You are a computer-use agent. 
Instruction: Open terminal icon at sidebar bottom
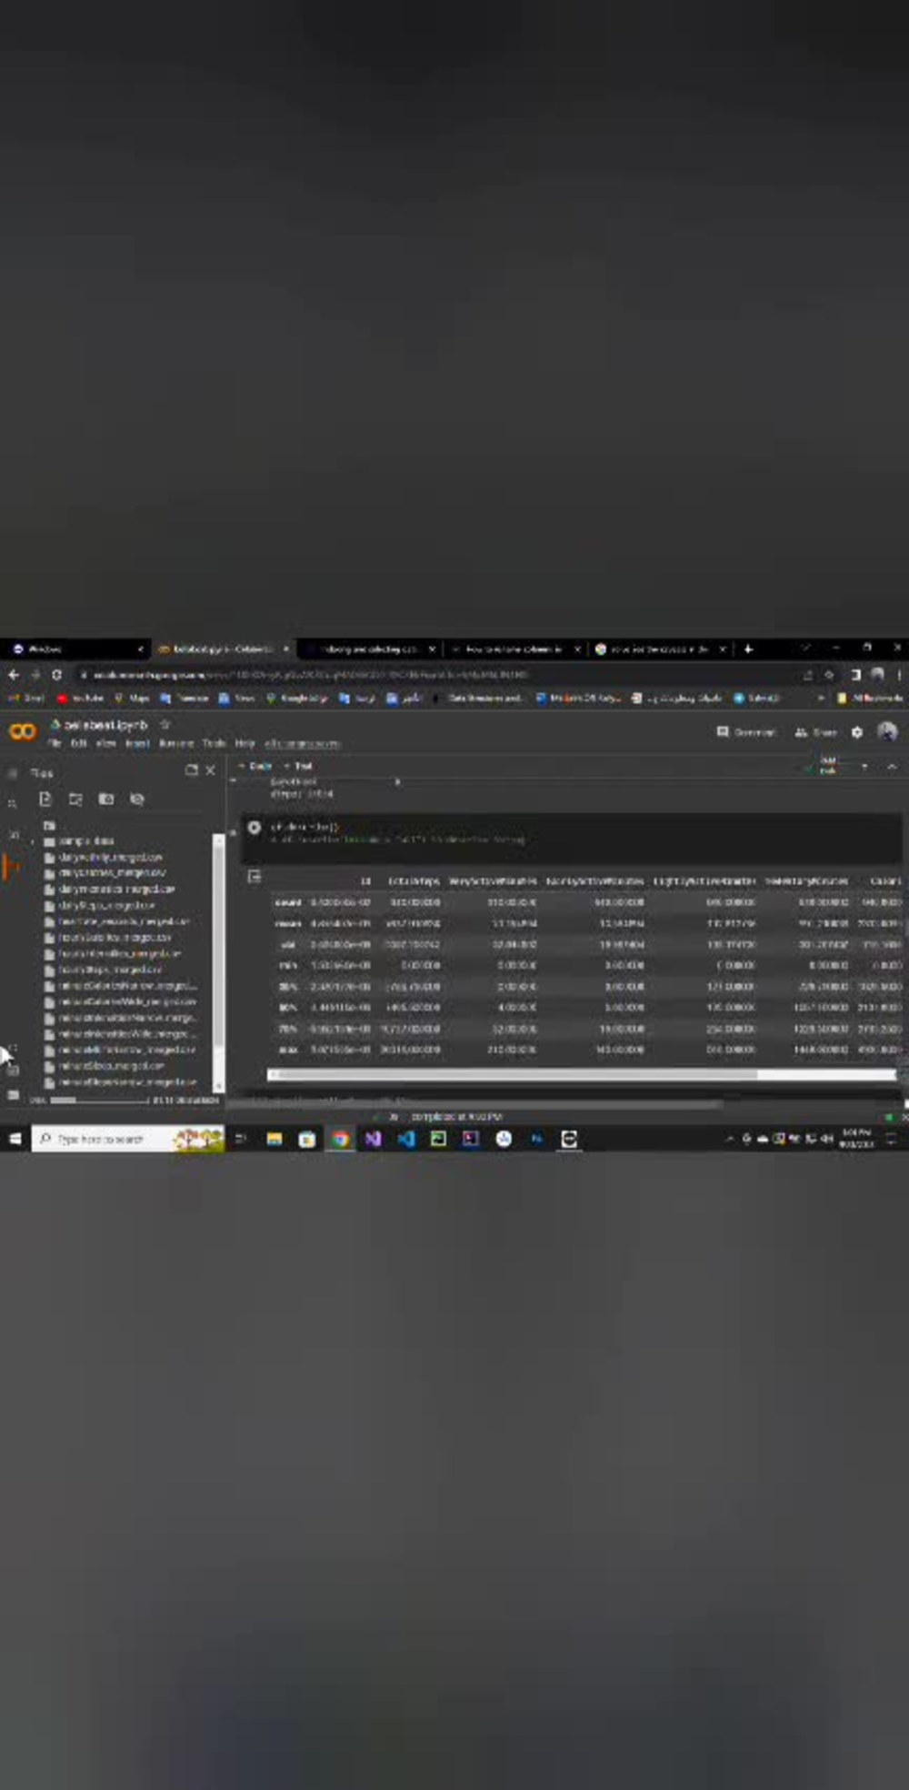pyautogui.click(x=13, y=1094)
